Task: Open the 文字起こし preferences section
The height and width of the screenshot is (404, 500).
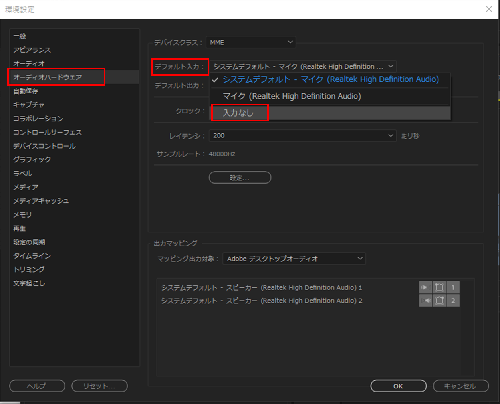Action: point(29,283)
